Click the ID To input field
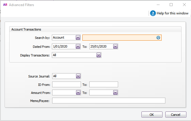This screenshot has height=121, width=191. coord(104,84)
